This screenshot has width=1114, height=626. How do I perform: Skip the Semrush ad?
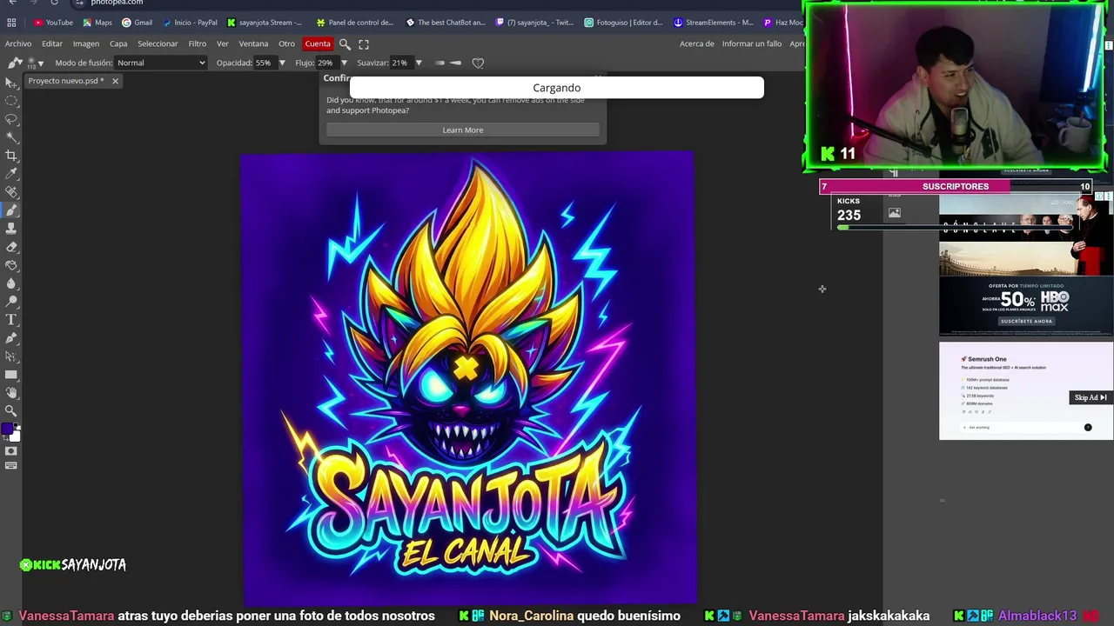coord(1091,397)
